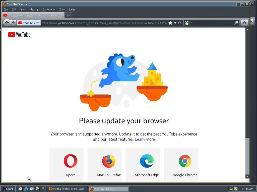This screenshot has height=192, width=257.
Task: Open the Bookmarks menu
Action: [x=49, y=9]
